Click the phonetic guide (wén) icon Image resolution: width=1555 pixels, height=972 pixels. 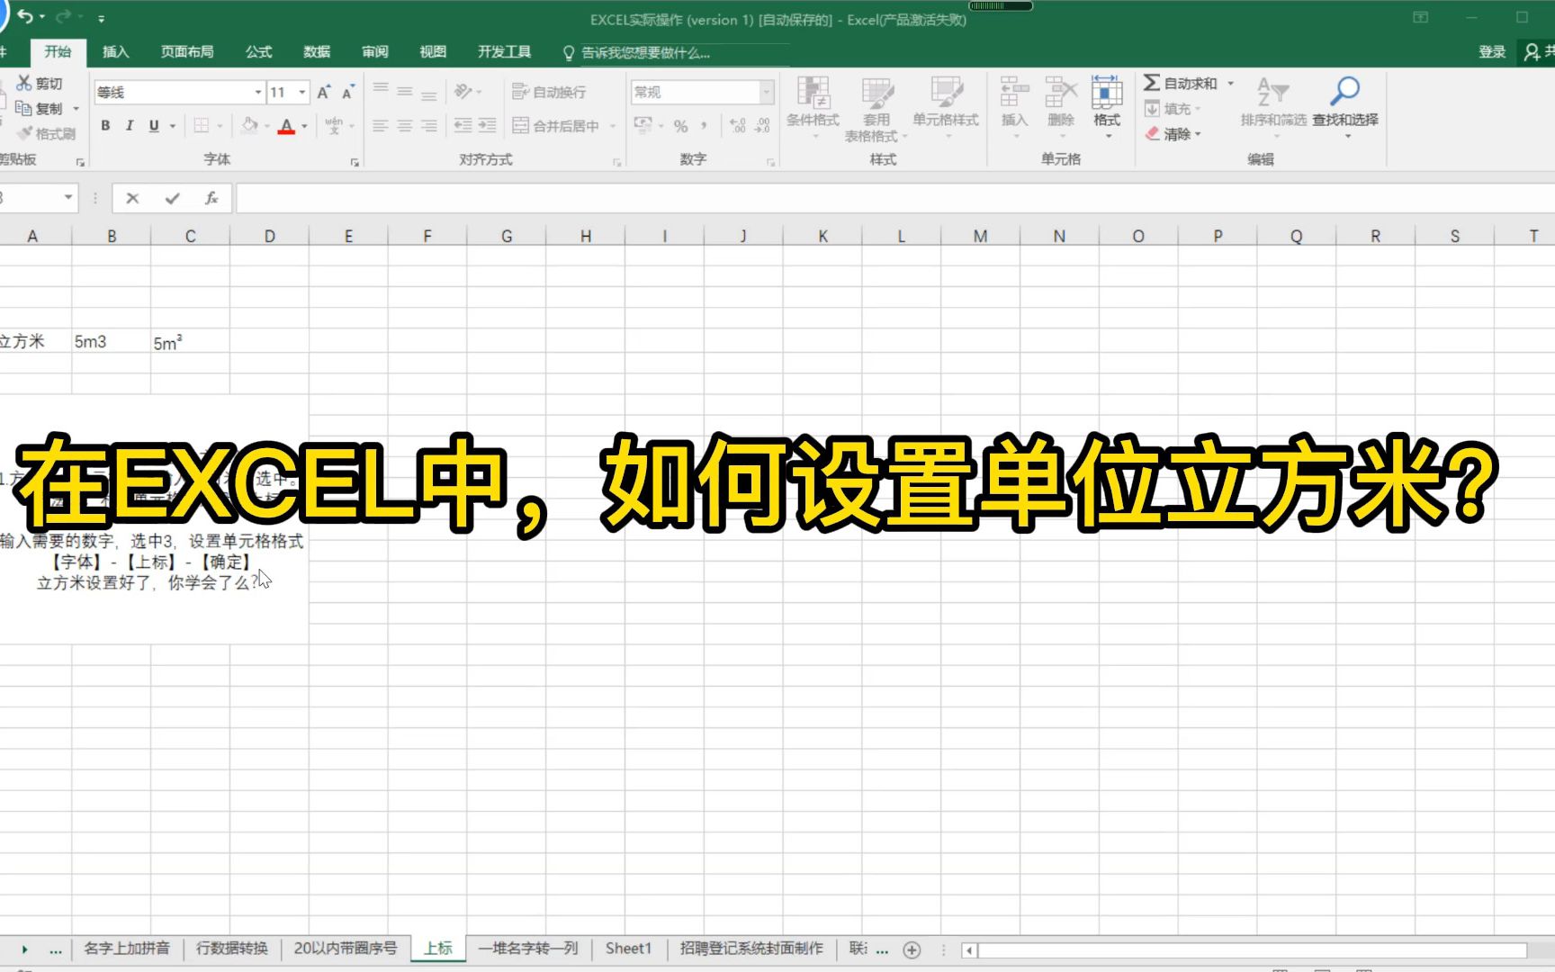pyautogui.click(x=334, y=126)
